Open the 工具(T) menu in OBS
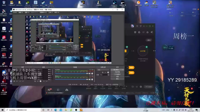 (50, 12)
